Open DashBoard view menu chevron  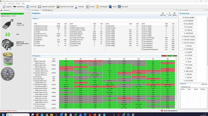coord(24,10)
